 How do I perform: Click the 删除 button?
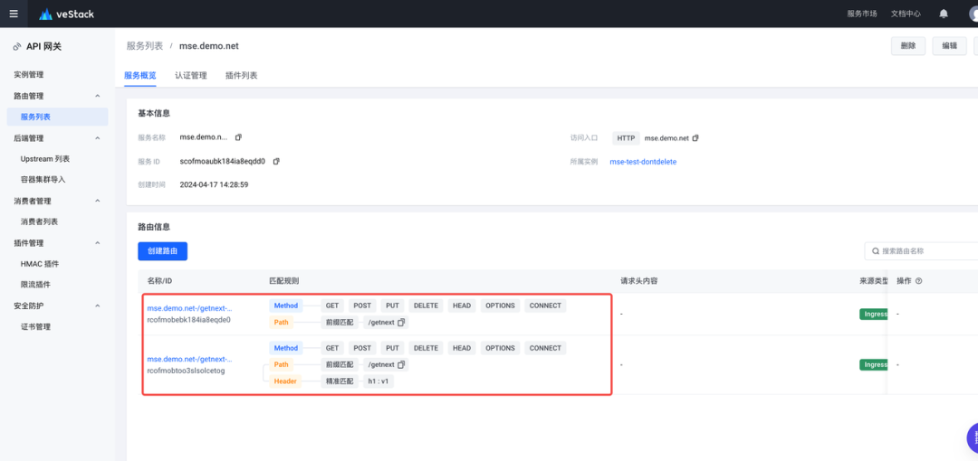[x=908, y=46]
